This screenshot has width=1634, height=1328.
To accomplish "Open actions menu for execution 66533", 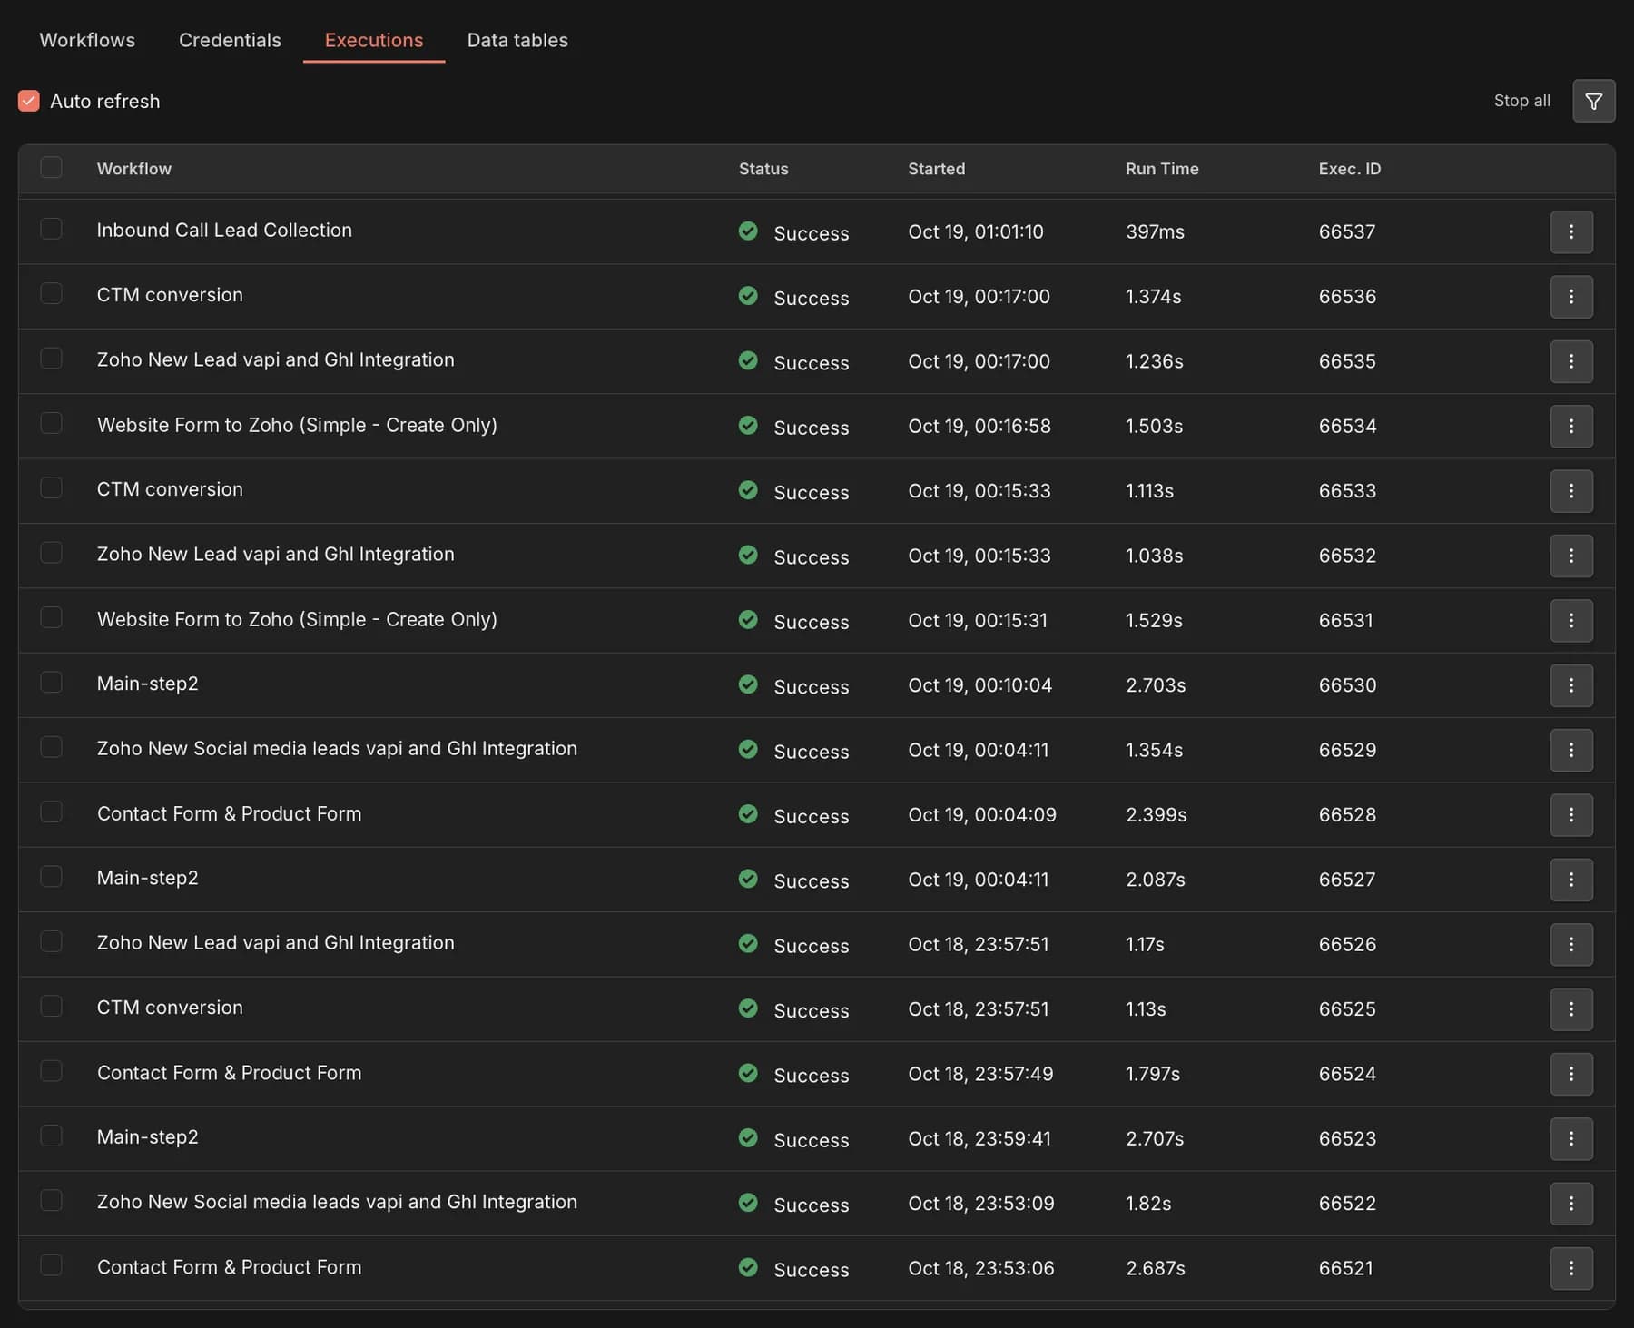I will click(1571, 491).
